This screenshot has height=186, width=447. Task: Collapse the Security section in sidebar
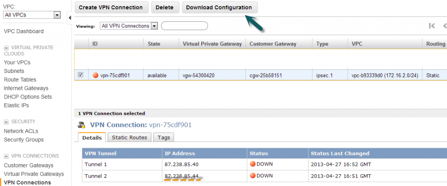[x=6, y=122]
